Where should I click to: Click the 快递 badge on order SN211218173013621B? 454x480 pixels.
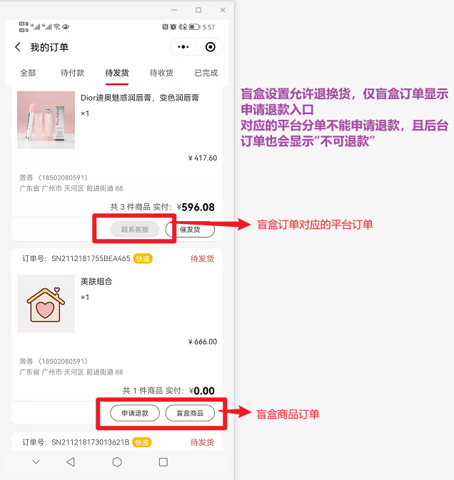(x=142, y=442)
